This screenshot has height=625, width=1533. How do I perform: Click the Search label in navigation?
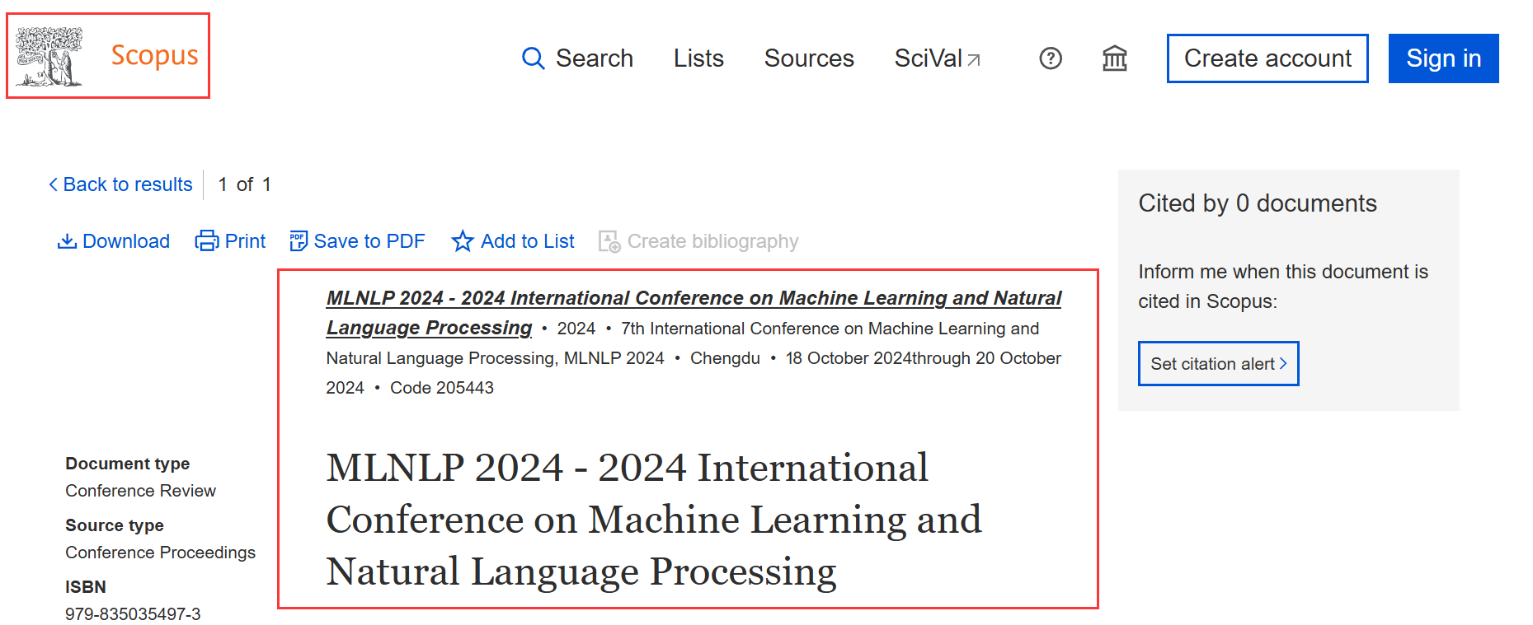click(594, 58)
